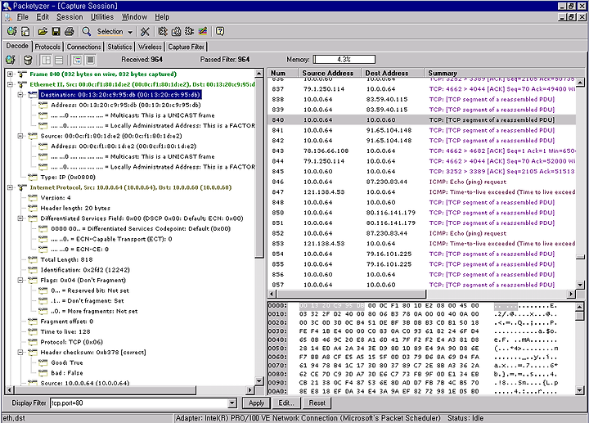Image resolution: width=589 pixels, height=423 pixels.
Task: Click the third bug icon in toolbar
Action: [x=189, y=32]
